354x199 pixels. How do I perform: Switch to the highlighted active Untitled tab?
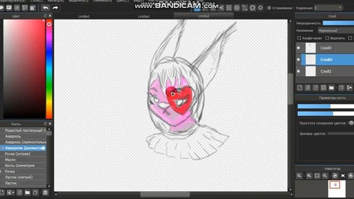204,16
